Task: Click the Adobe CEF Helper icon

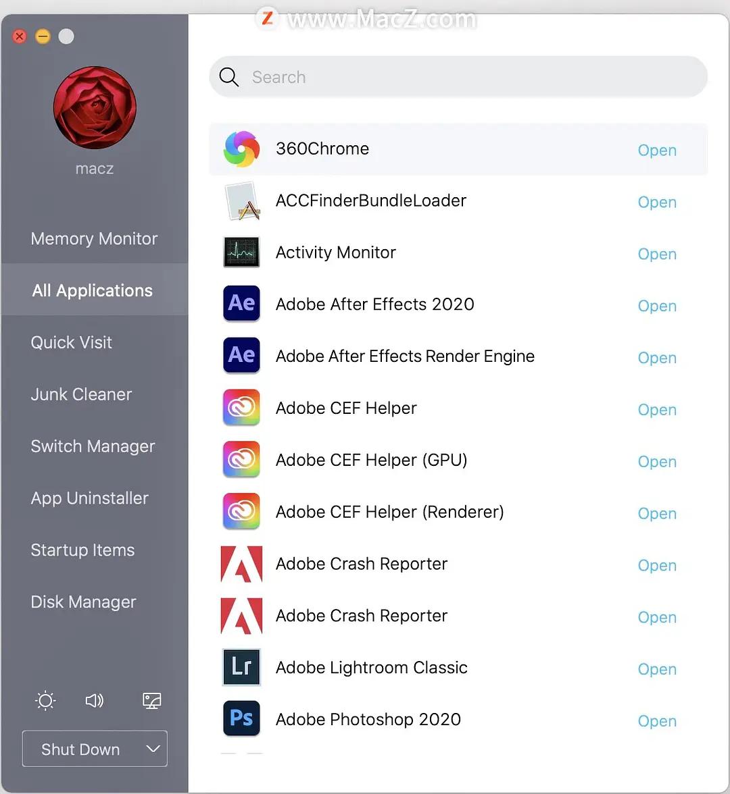Action: click(x=242, y=408)
